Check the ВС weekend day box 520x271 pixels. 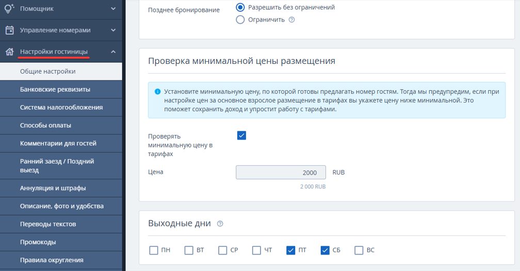point(359,250)
